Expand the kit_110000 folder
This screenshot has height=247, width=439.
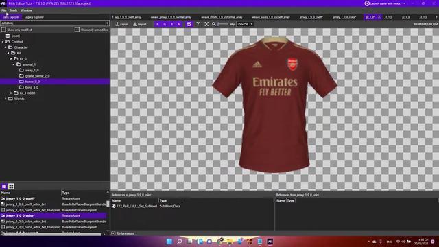(11, 93)
